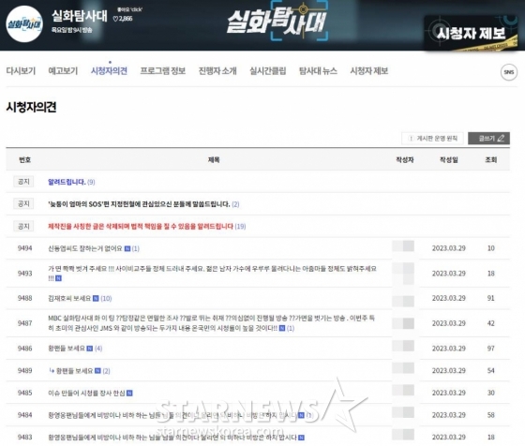Open the 예고보기 tab

click(x=63, y=71)
